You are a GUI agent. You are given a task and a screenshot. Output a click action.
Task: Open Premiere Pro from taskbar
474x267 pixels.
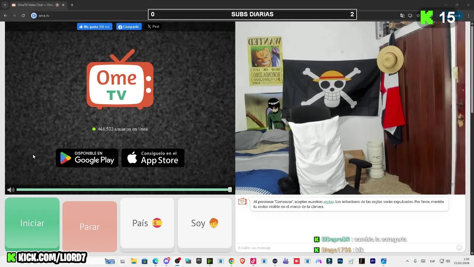pyautogui.click(x=373, y=261)
